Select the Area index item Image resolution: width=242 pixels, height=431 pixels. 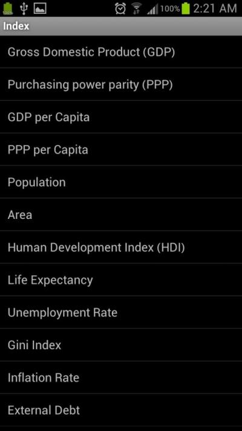point(121,215)
